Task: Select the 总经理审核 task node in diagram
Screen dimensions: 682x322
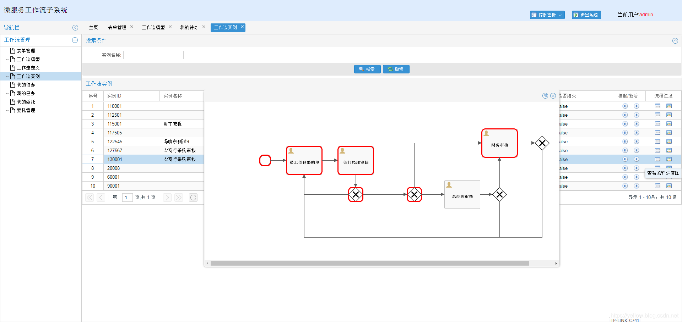Action: tap(462, 195)
